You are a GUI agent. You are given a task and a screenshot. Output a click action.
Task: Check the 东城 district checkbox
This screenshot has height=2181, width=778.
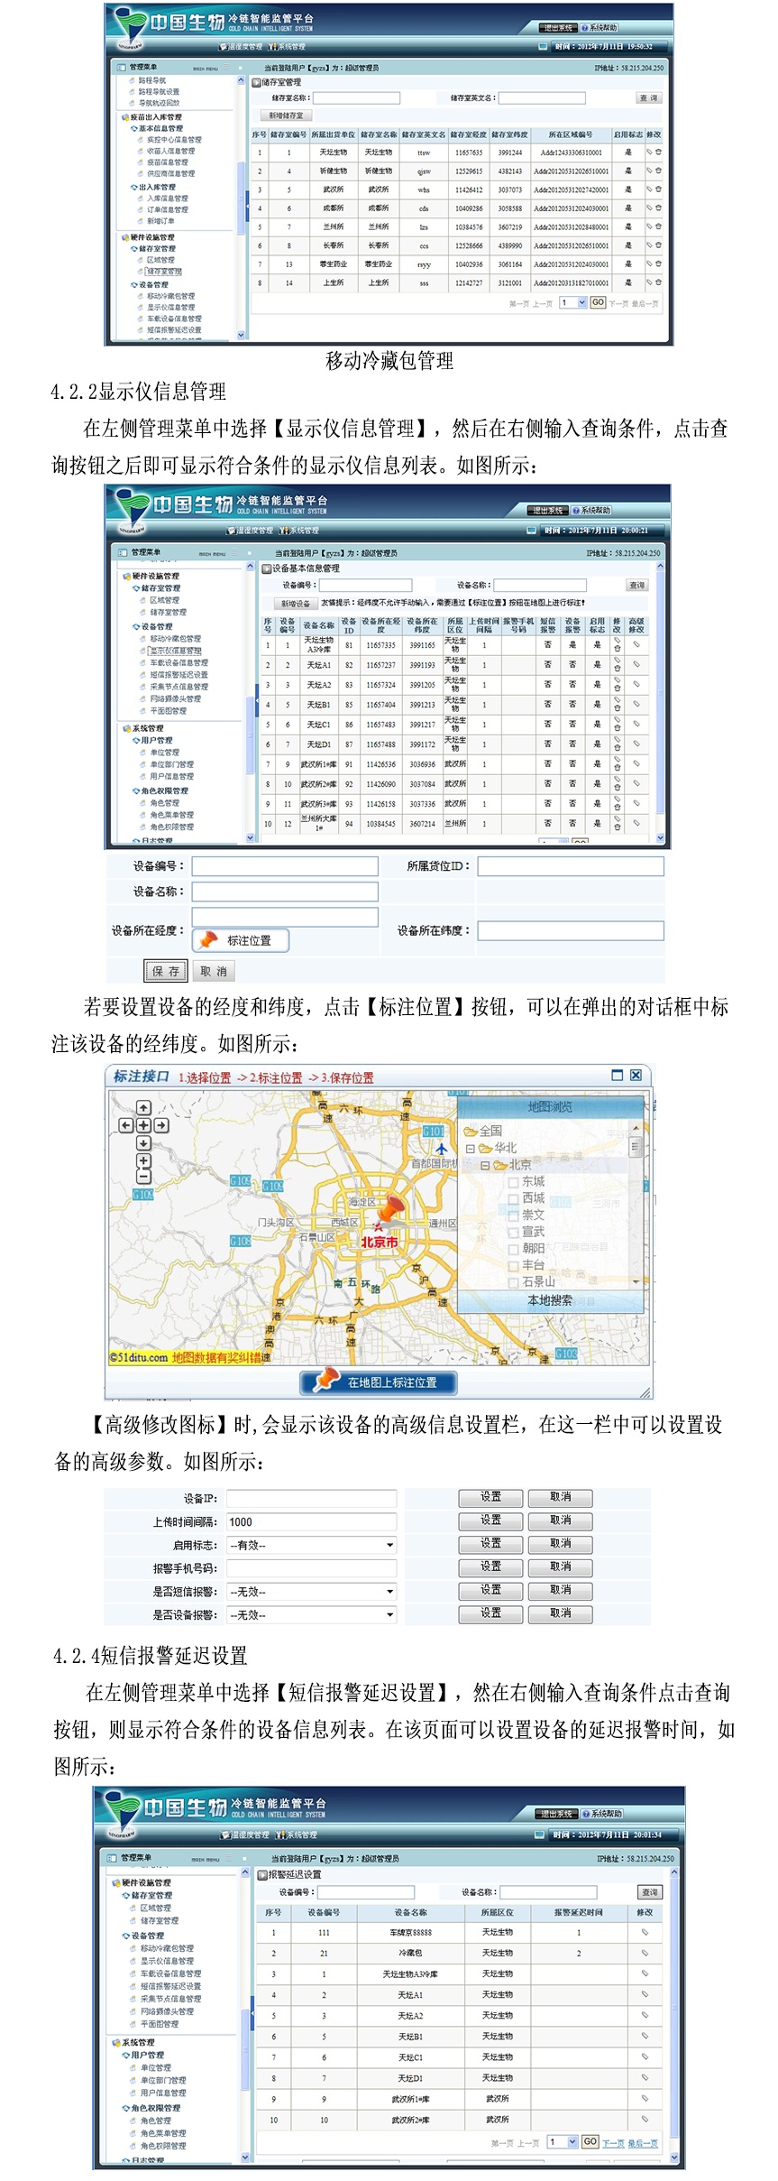tap(513, 1181)
